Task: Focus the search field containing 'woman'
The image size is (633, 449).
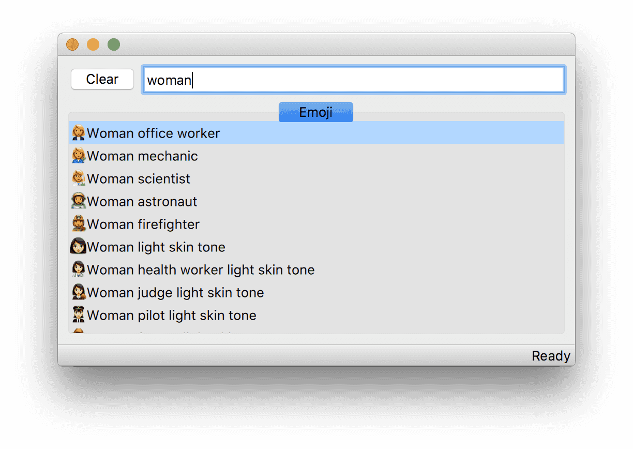Action: (x=353, y=80)
